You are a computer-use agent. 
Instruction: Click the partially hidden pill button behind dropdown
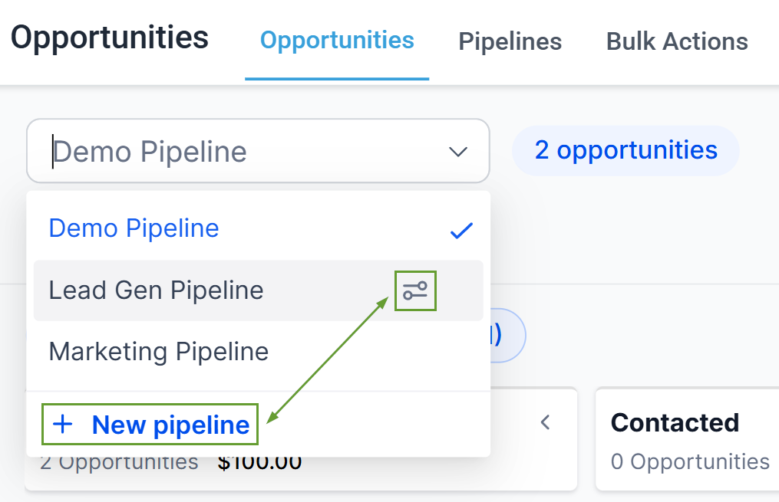508,335
